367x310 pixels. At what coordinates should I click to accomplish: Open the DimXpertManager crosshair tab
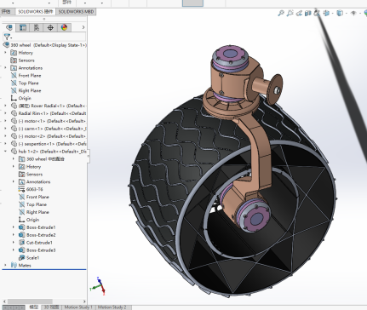click(x=50, y=27)
